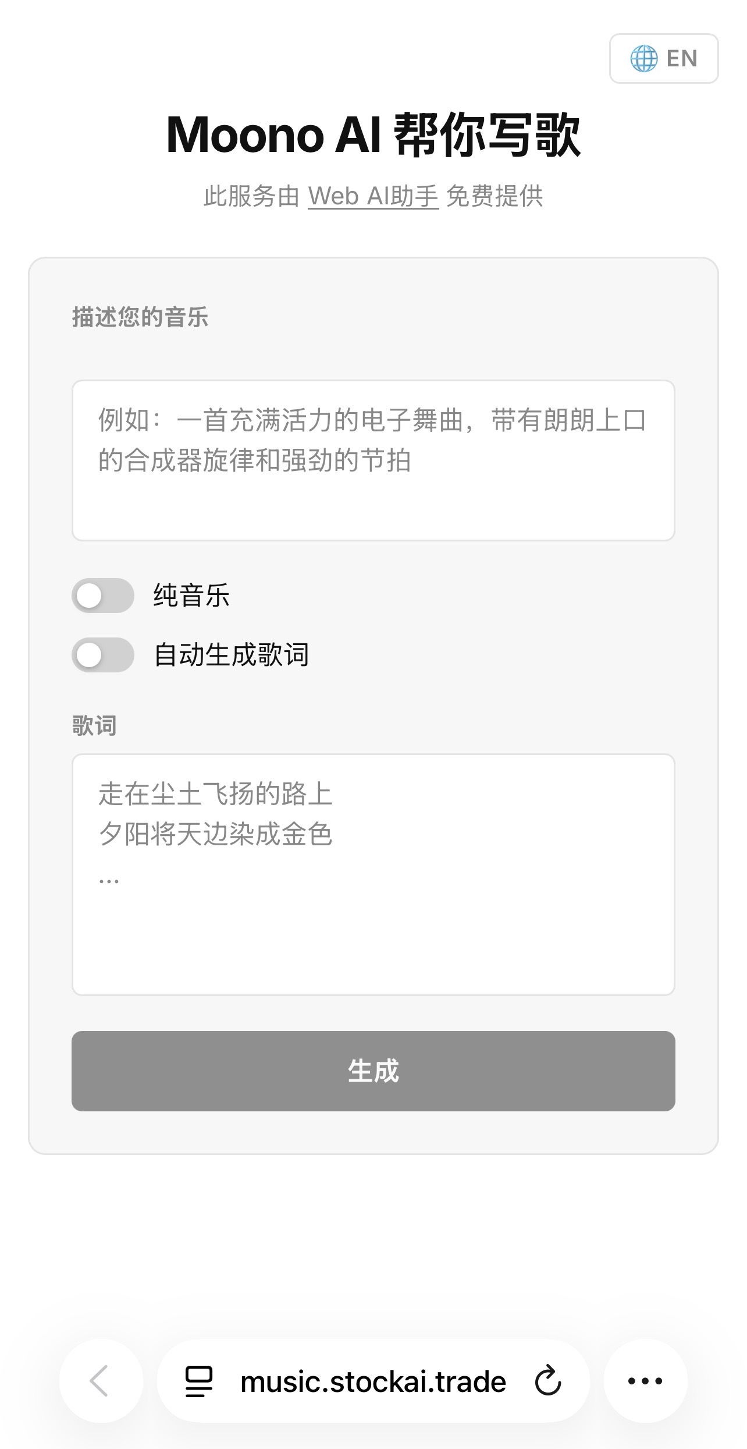
Task: Click the 纯音乐 label text
Action: click(191, 596)
